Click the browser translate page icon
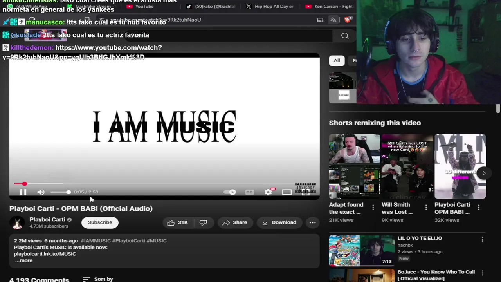The image size is (501, 282). pos(333,20)
